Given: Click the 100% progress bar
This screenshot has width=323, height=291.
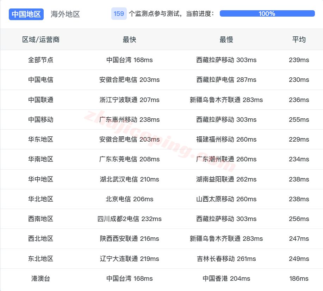Looking at the screenshot, I should coord(267,13).
